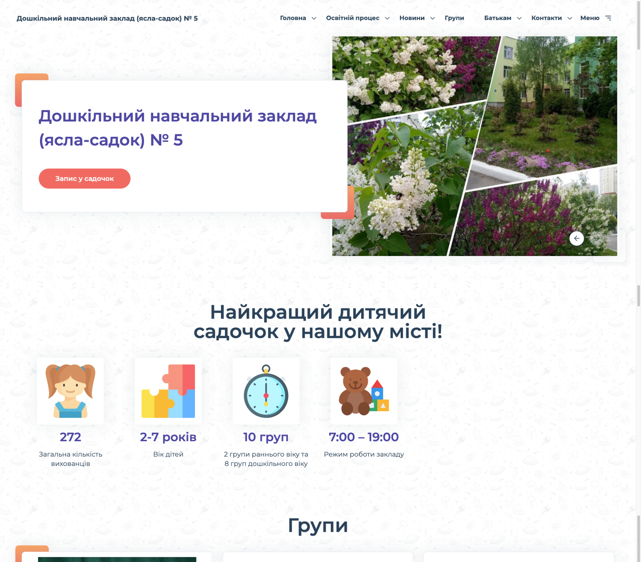Click the Контакти navigation label
641x562 pixels.
546,18
